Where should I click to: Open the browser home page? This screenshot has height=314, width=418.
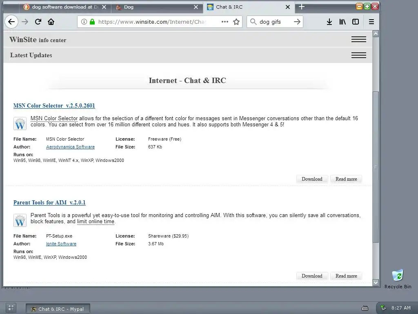click(51, 22)
